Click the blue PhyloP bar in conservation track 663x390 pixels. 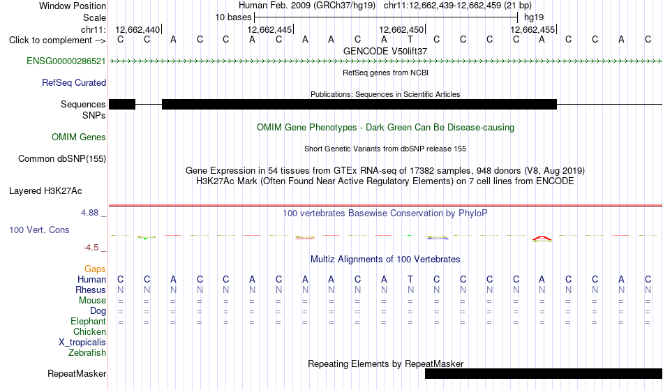click(x=437, y=239)
